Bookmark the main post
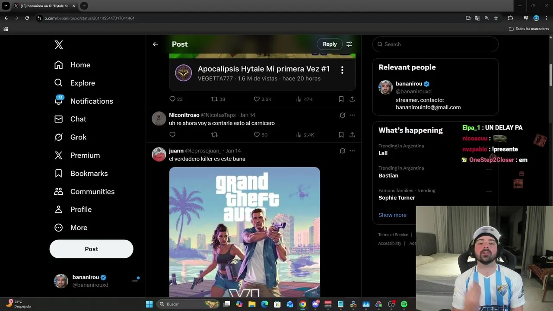Screen dimensions: 553x311 tap(341, 99)
